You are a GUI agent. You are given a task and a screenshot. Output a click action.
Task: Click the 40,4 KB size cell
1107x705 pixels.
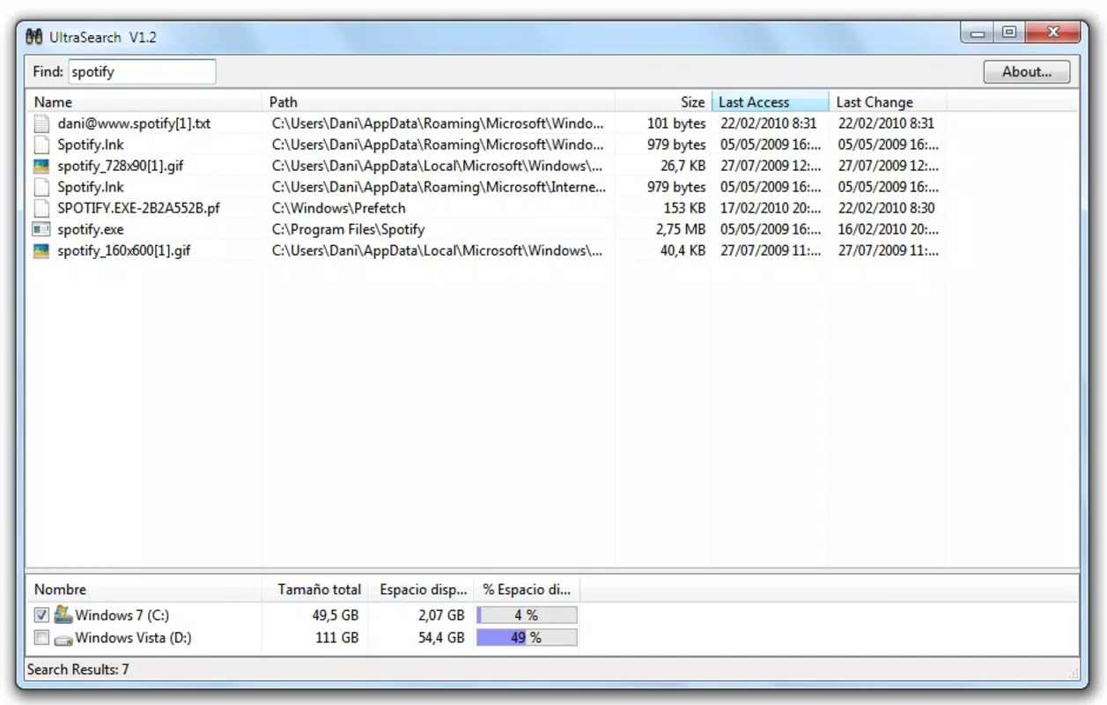click(x=683, y=250)
